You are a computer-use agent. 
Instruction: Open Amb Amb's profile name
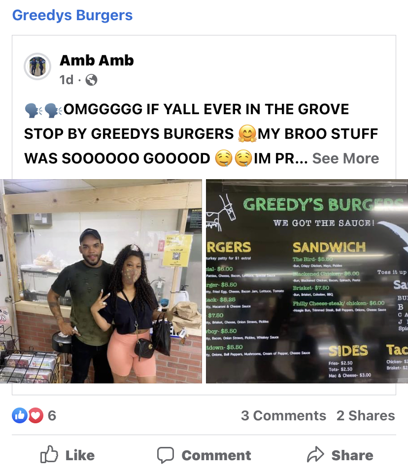[x=97, y=61]
